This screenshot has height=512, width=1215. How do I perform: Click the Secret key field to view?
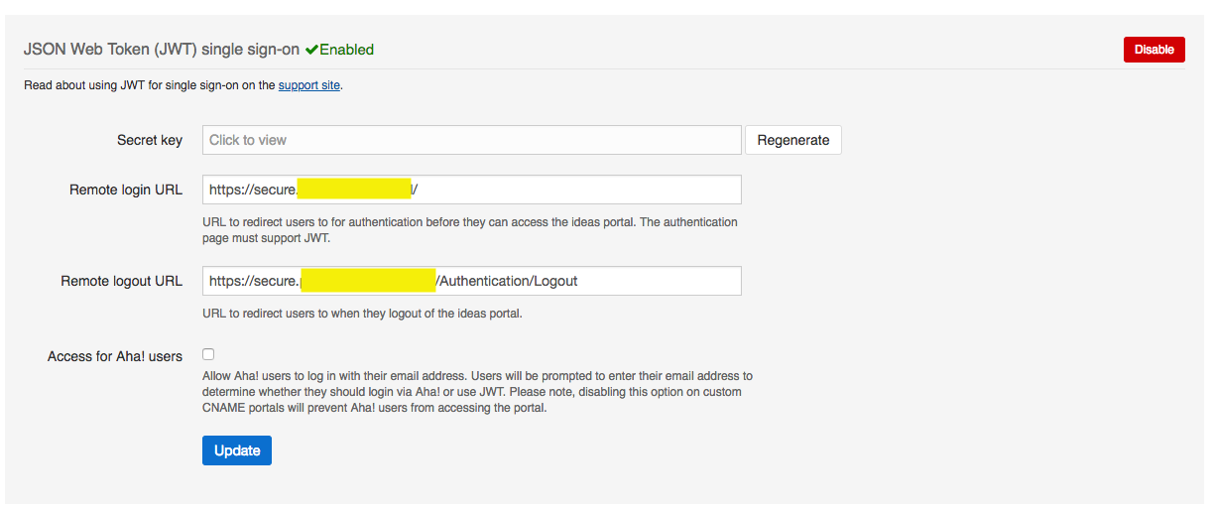point(472,140)
